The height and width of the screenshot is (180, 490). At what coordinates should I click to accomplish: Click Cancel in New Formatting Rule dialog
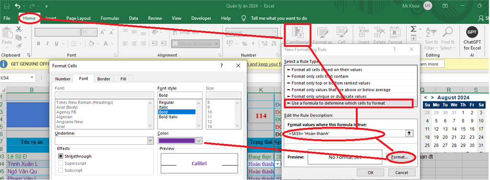click(401, 172)
